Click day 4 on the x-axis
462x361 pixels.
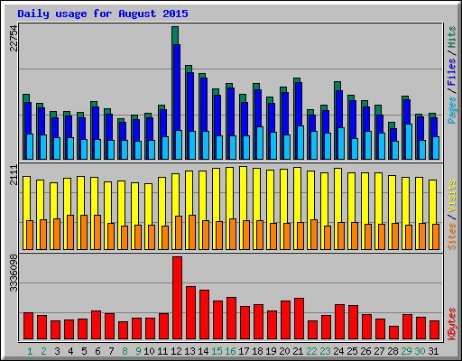[70, 351]
